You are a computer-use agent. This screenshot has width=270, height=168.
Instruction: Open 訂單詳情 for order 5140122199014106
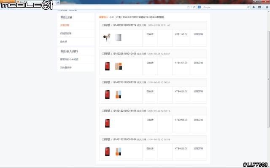point(198,120)
